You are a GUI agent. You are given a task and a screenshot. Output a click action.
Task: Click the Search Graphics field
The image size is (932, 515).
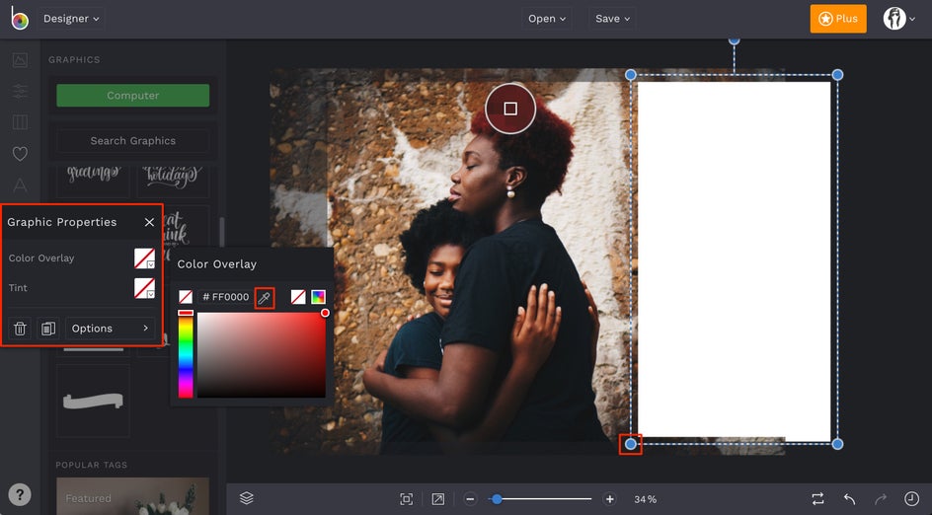tap(132, 141)
